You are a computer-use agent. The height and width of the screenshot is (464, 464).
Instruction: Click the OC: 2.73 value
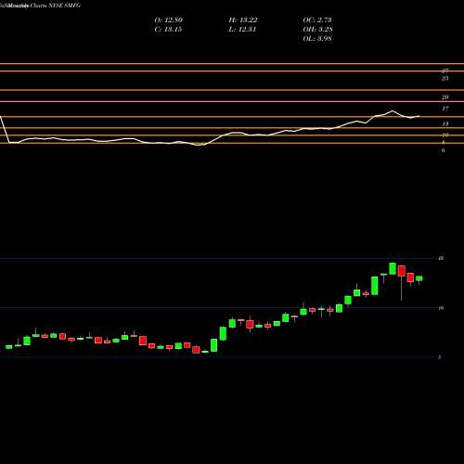click(317, 20)
